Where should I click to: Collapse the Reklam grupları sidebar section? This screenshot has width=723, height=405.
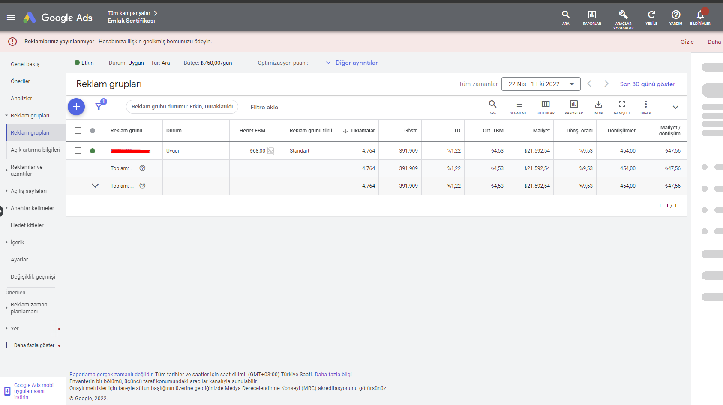pos(6,116)
